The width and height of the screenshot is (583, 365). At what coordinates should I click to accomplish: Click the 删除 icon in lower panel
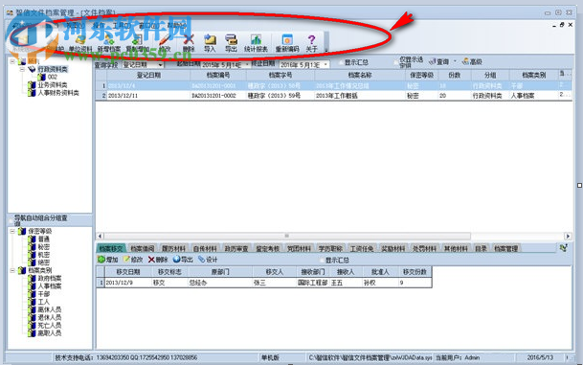pyautogui.click(x=151, y=260)
